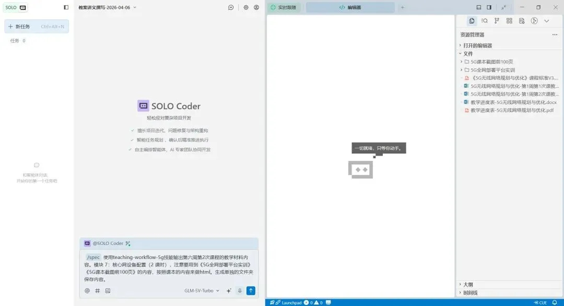Expand the 打开的编辑器 section
Viewport: 564px width, 306px height.
point(509,45)
